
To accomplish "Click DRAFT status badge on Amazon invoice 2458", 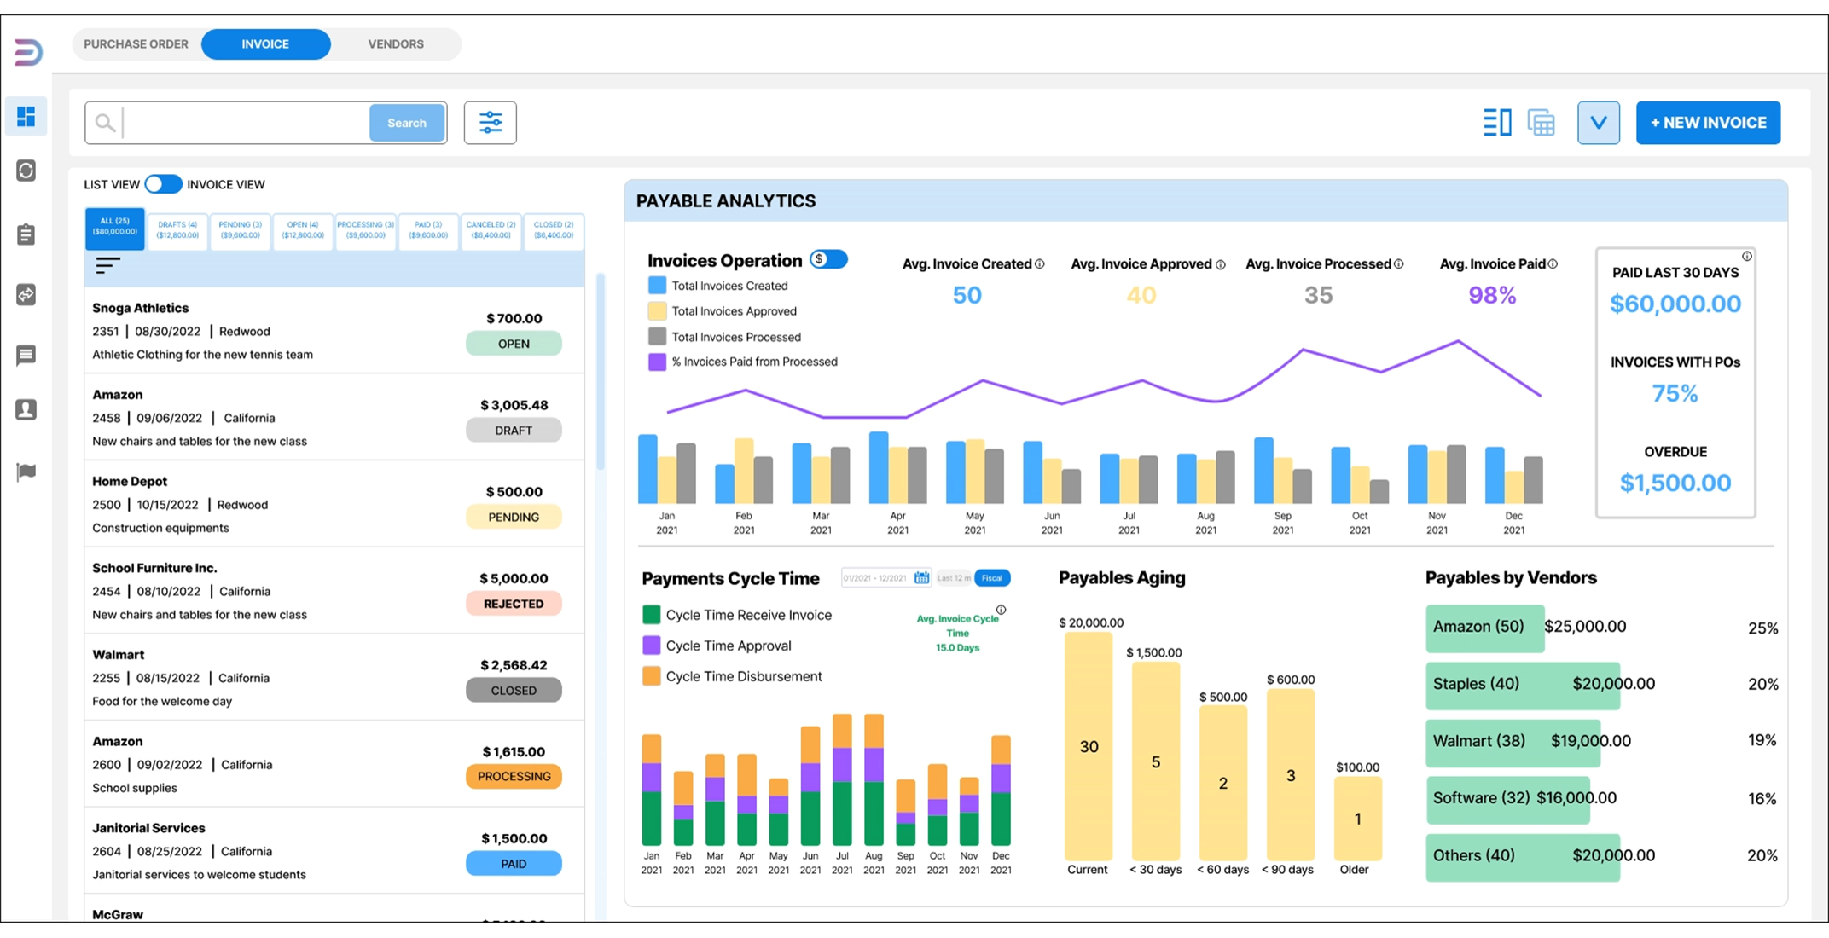I will point(514,431).
